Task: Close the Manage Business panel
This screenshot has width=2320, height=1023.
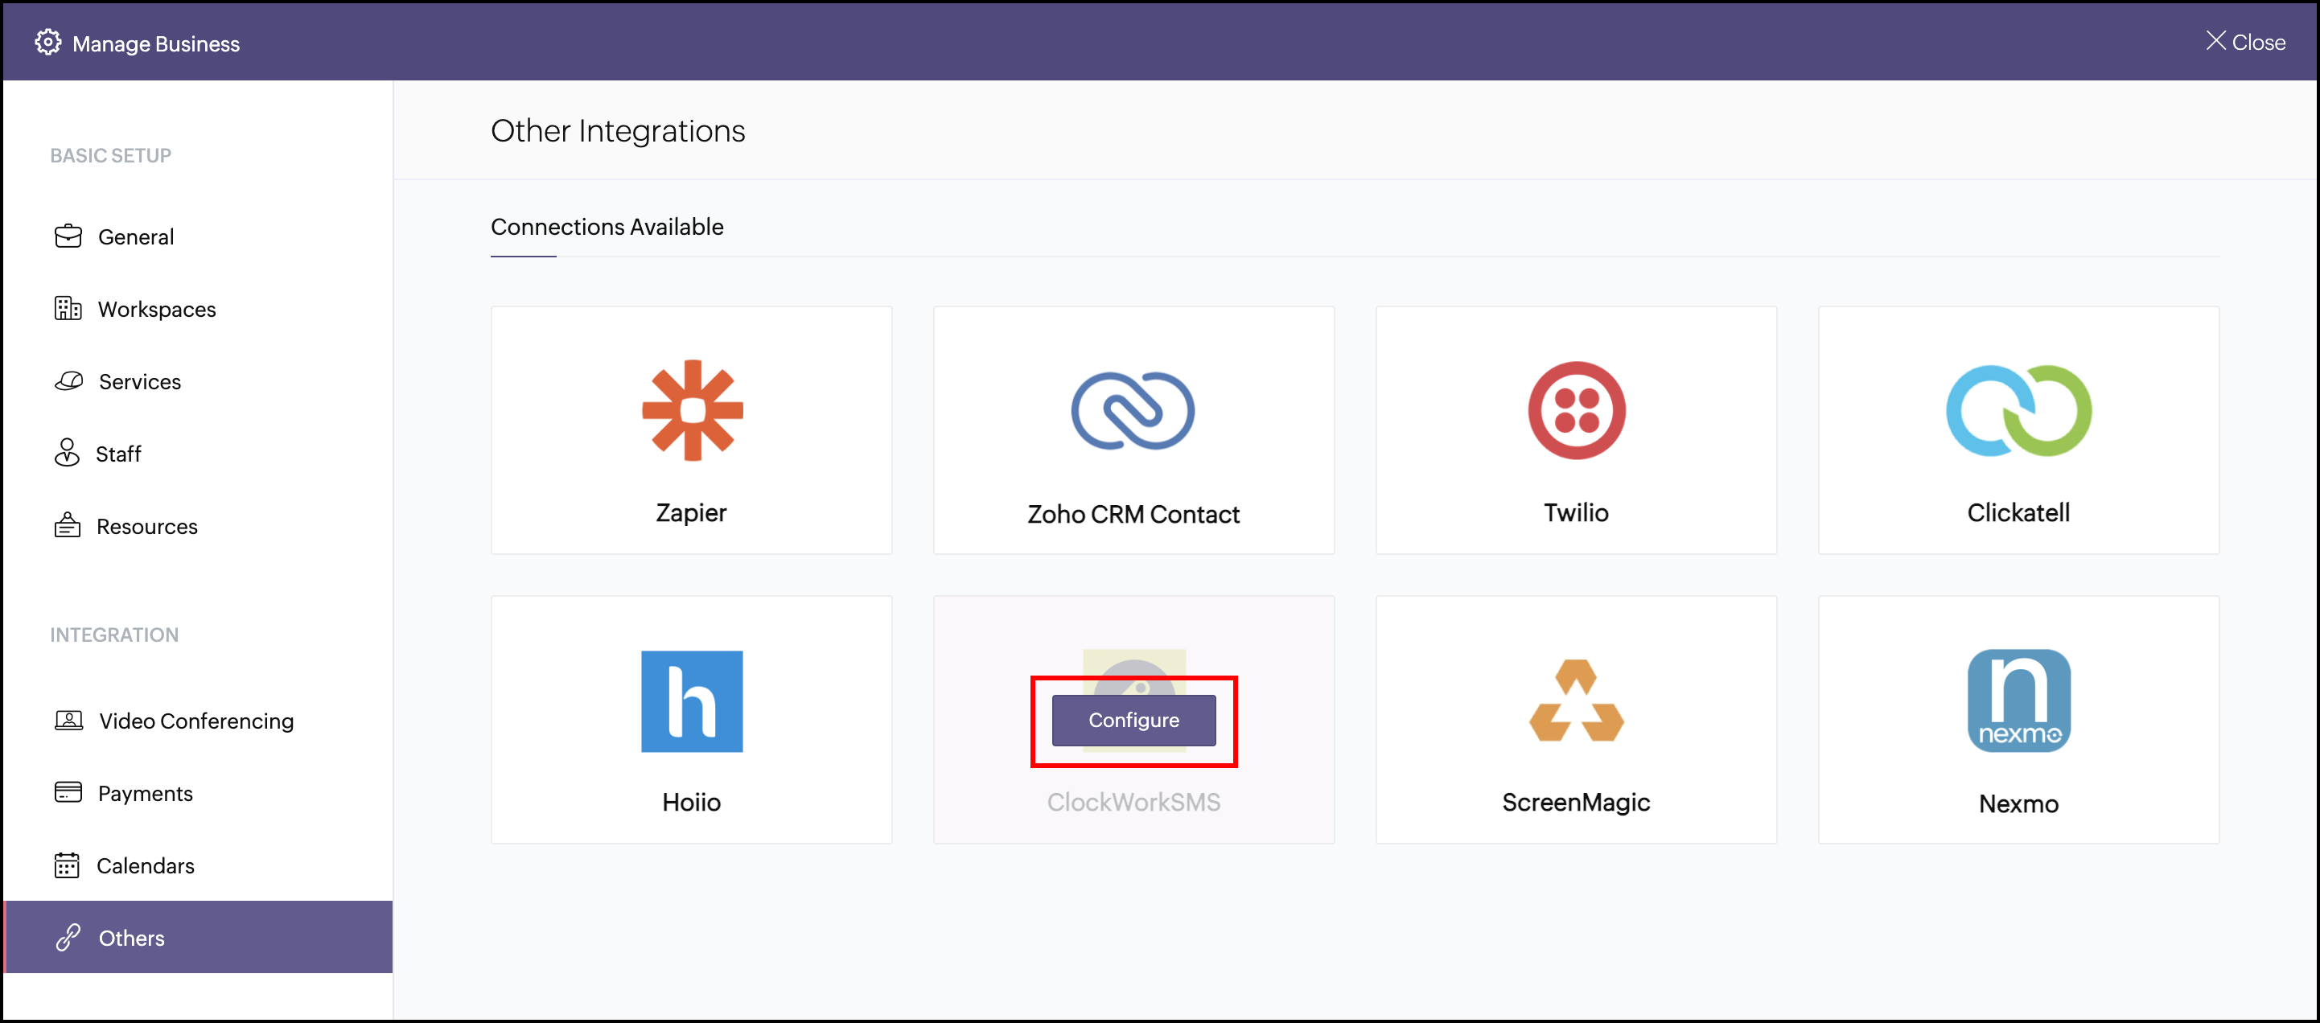Action: click(x=2244, y=43)
